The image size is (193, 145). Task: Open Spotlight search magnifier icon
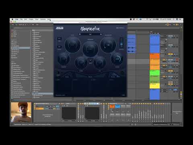174,19
